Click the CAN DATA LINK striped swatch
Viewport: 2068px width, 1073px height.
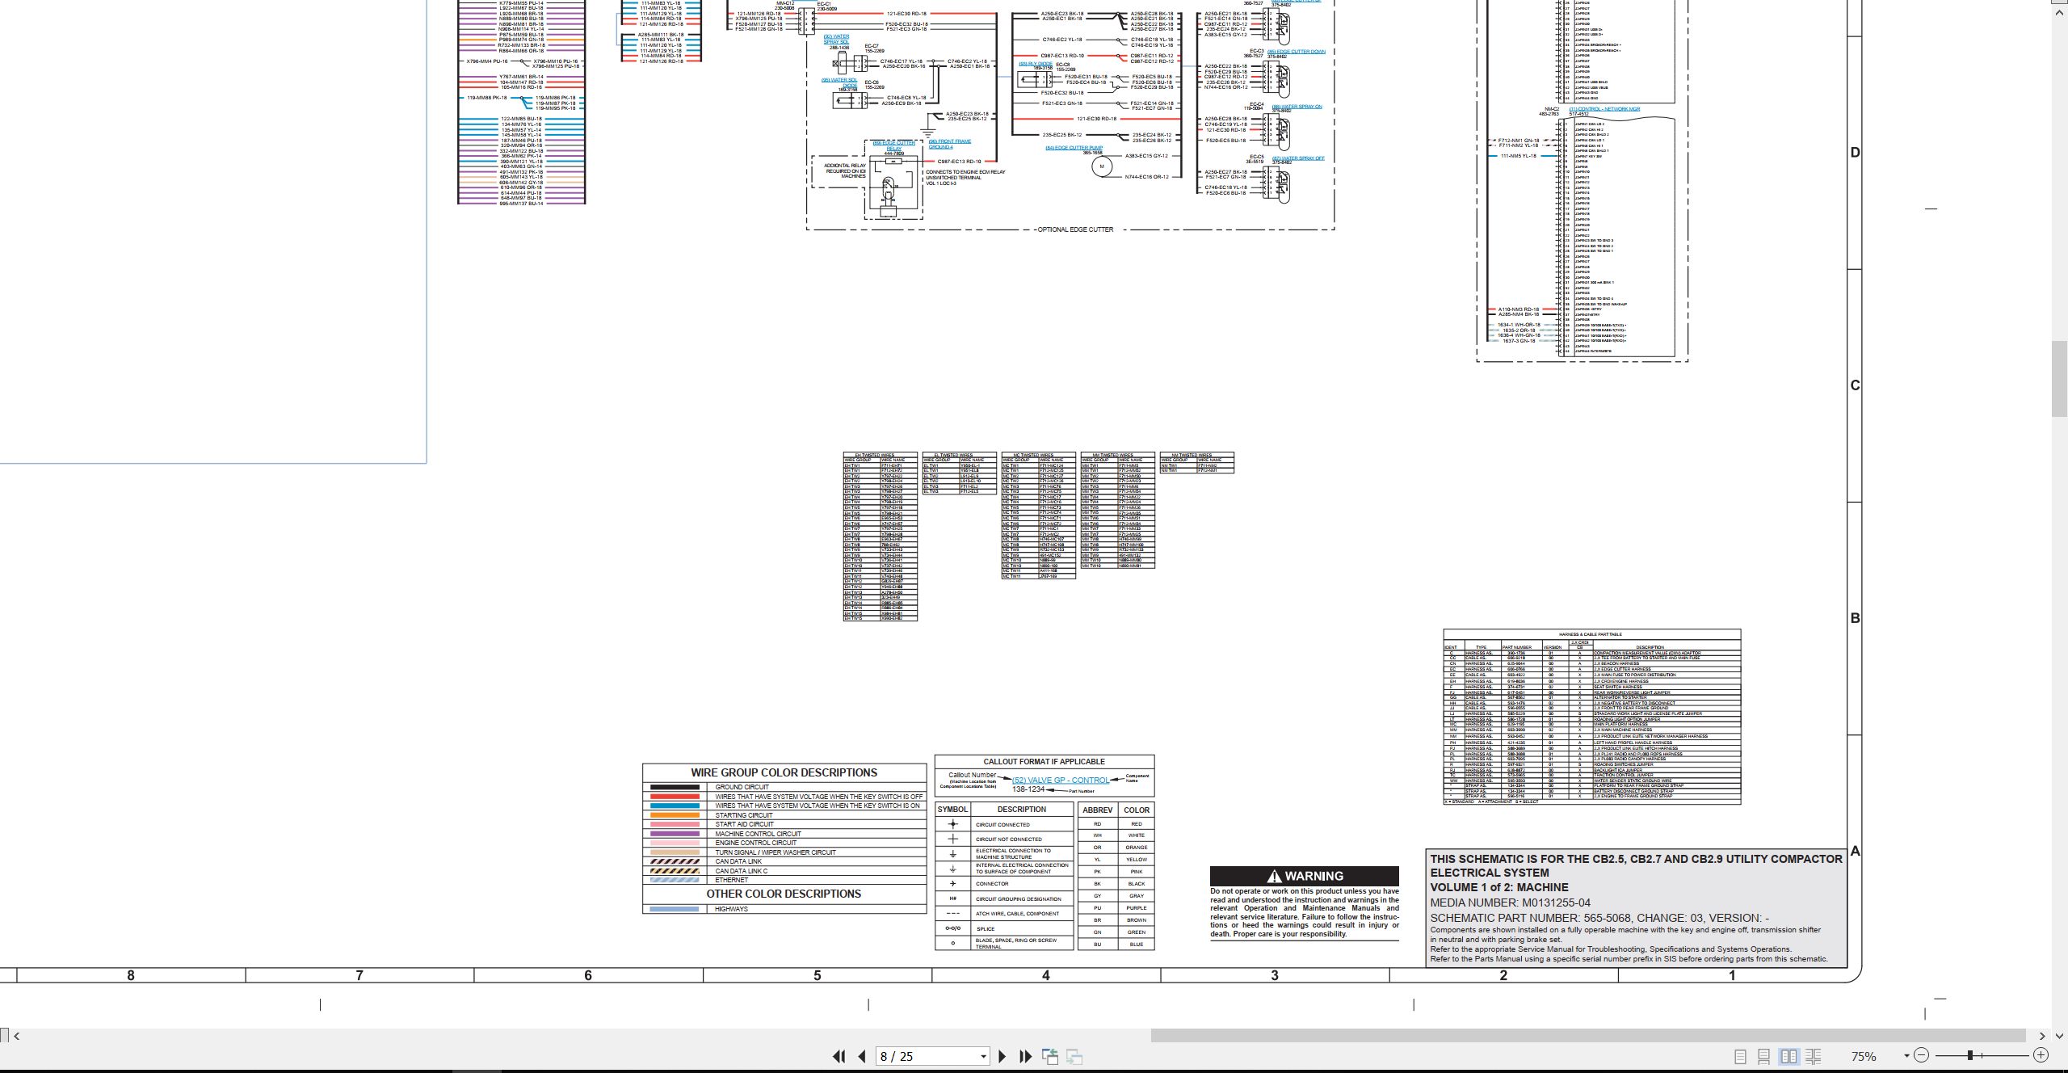pos(675,861)
